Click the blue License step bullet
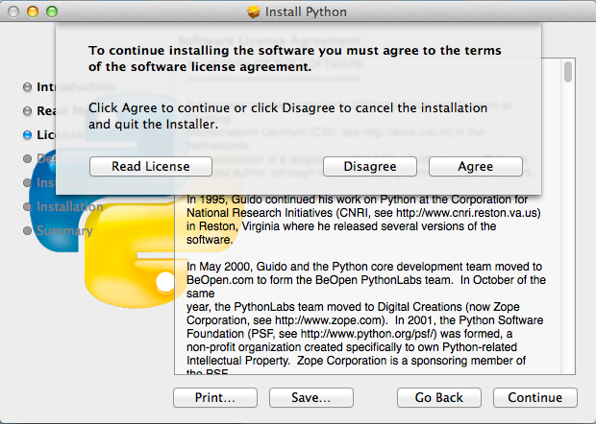Image resolution: width=596 pixels, height=424 pixels. pyautogui.click(x=27, y=134)
